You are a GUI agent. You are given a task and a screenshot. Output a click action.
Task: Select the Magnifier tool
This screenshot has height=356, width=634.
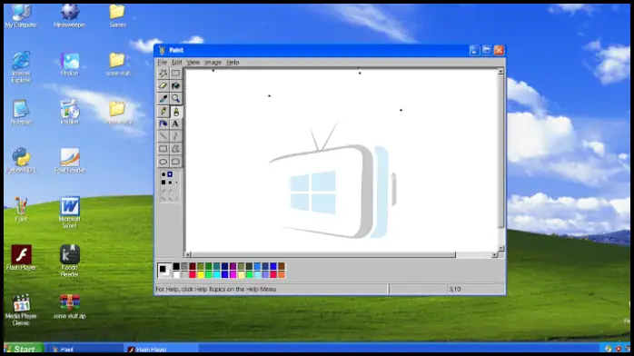click(175, 98)
